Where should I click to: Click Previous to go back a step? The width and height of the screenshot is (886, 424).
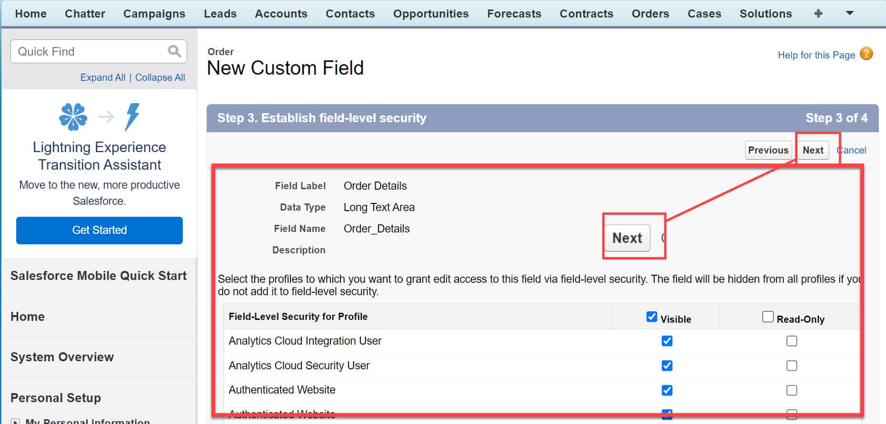(768, 150)
